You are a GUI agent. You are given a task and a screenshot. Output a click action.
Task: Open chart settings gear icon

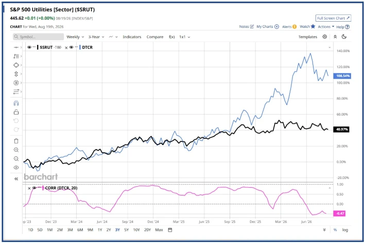324,37
